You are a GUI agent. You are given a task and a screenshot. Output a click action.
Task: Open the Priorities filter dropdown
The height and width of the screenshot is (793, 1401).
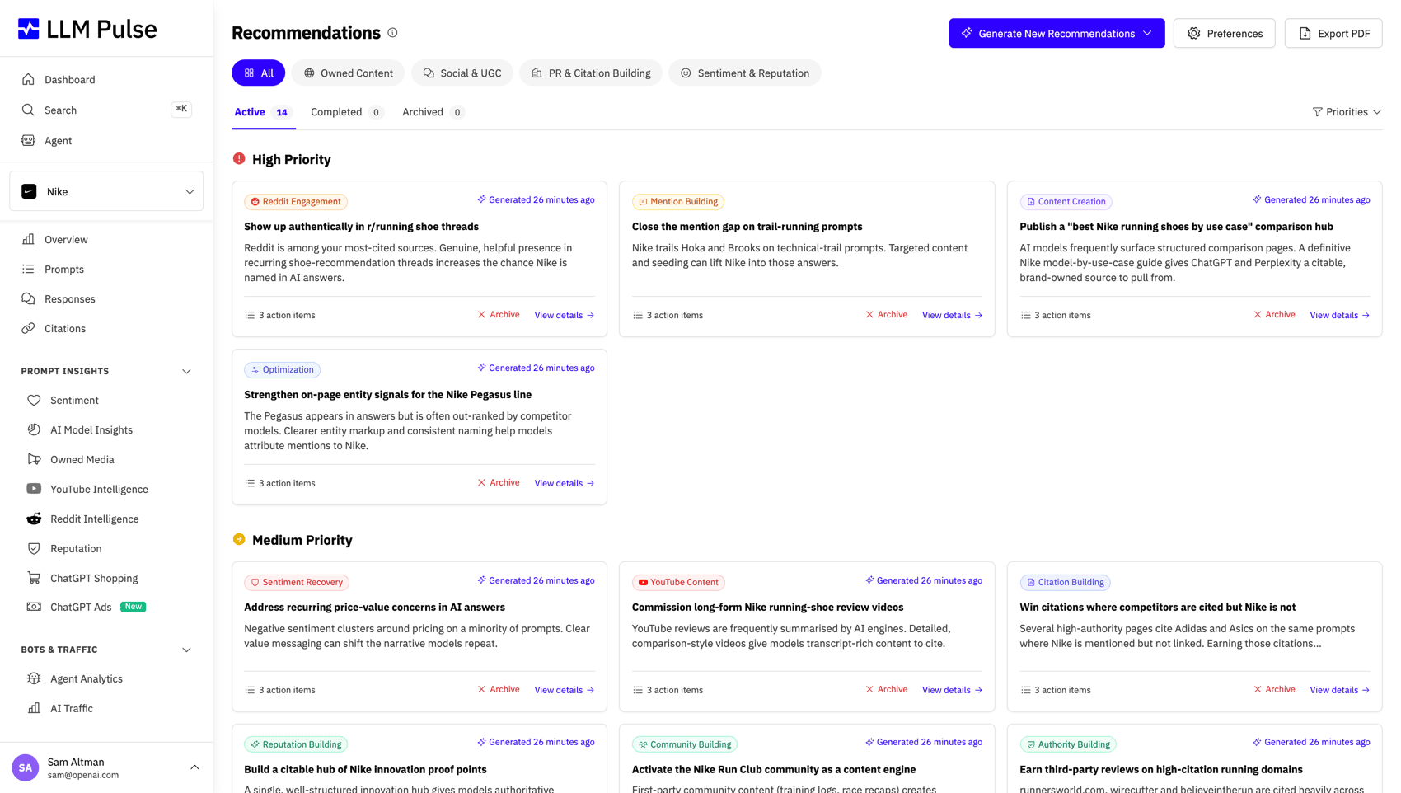coord(1347,112)
